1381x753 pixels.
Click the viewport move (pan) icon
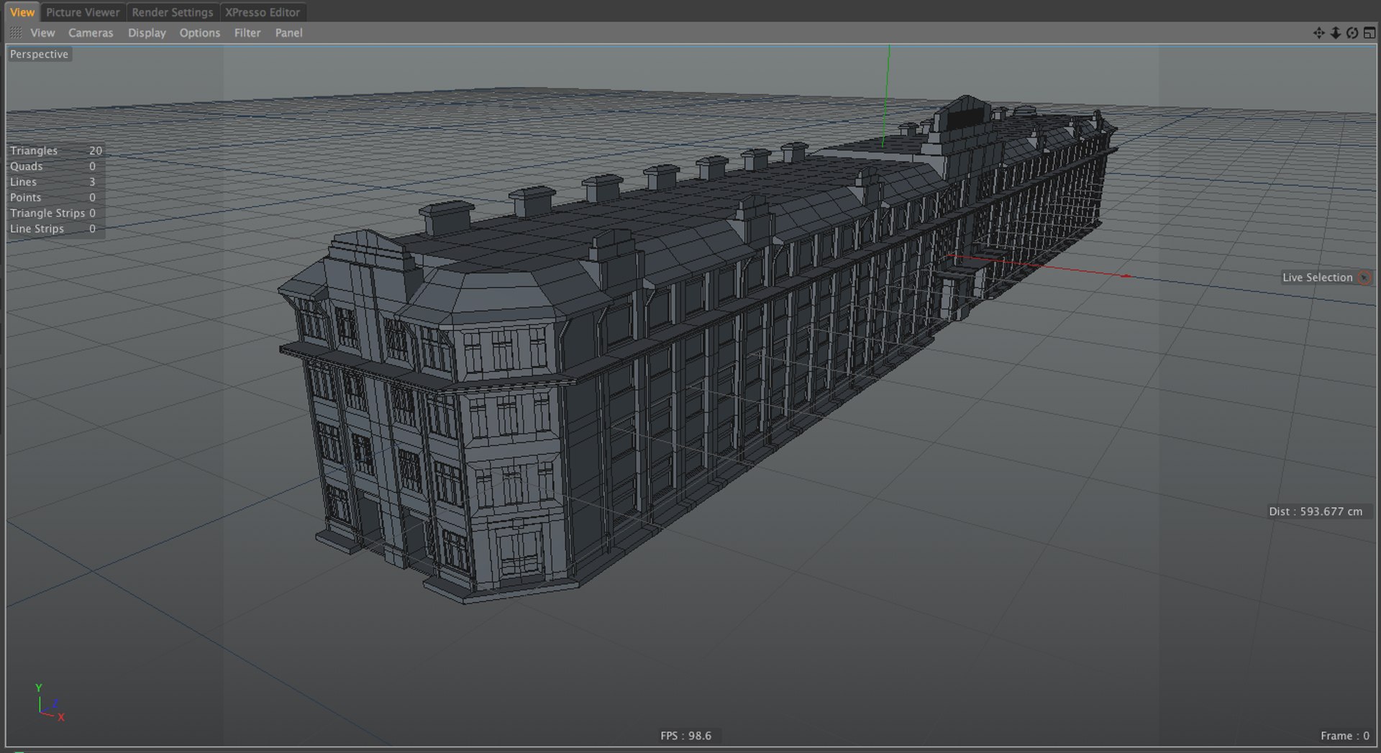click(x=1318, y=33)
